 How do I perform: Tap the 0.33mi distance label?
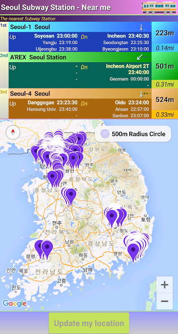coord(165,114)
